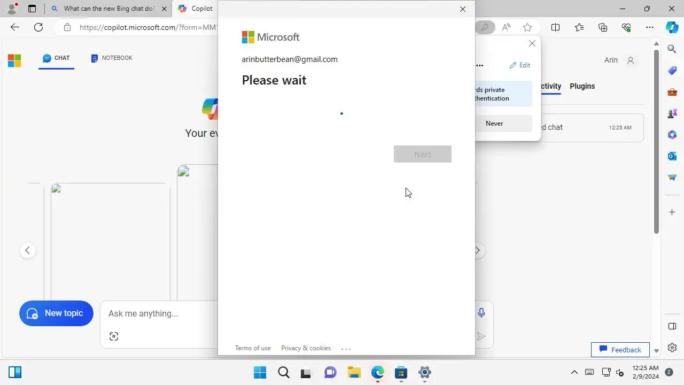Open the Favorites list icon

[x=579, y=27]
